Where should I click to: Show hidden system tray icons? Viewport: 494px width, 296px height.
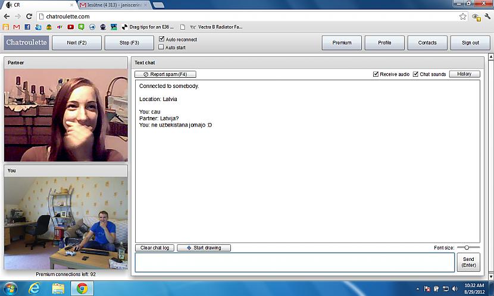pos(417,289)
